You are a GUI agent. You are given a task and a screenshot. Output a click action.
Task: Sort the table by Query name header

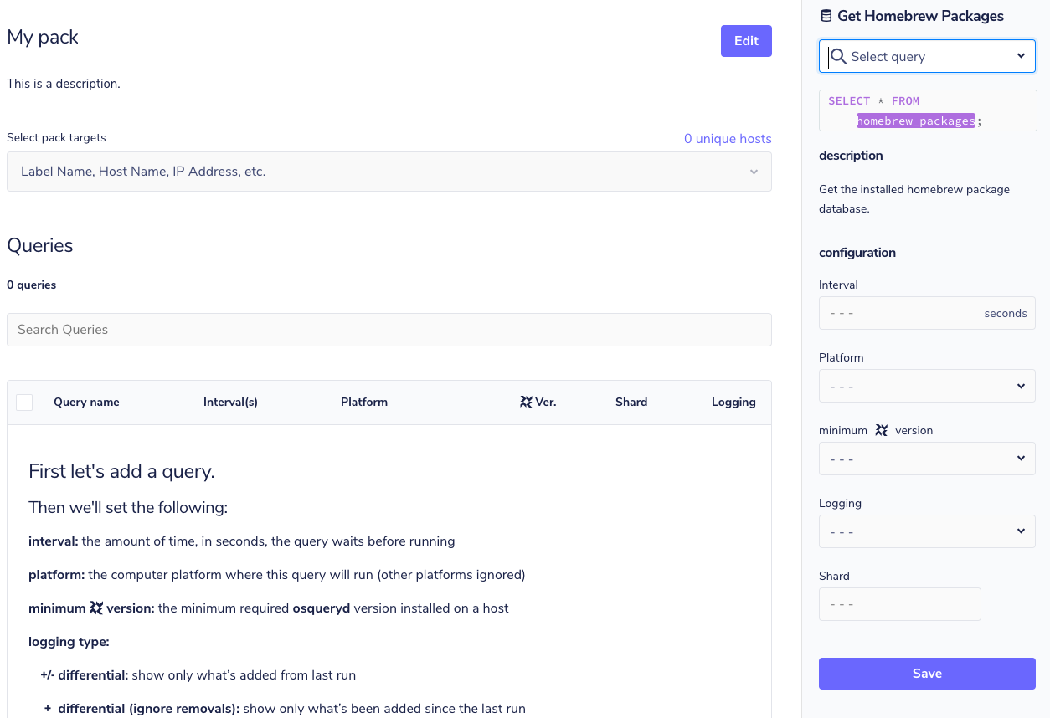pos(86,402)
